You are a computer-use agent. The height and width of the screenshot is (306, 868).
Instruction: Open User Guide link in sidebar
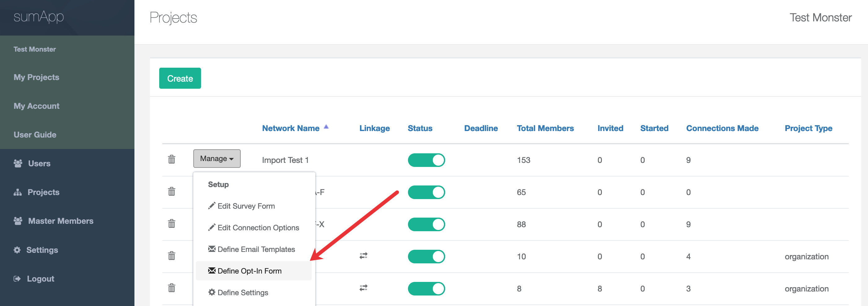pyautogui.click(x=35, y=134)
